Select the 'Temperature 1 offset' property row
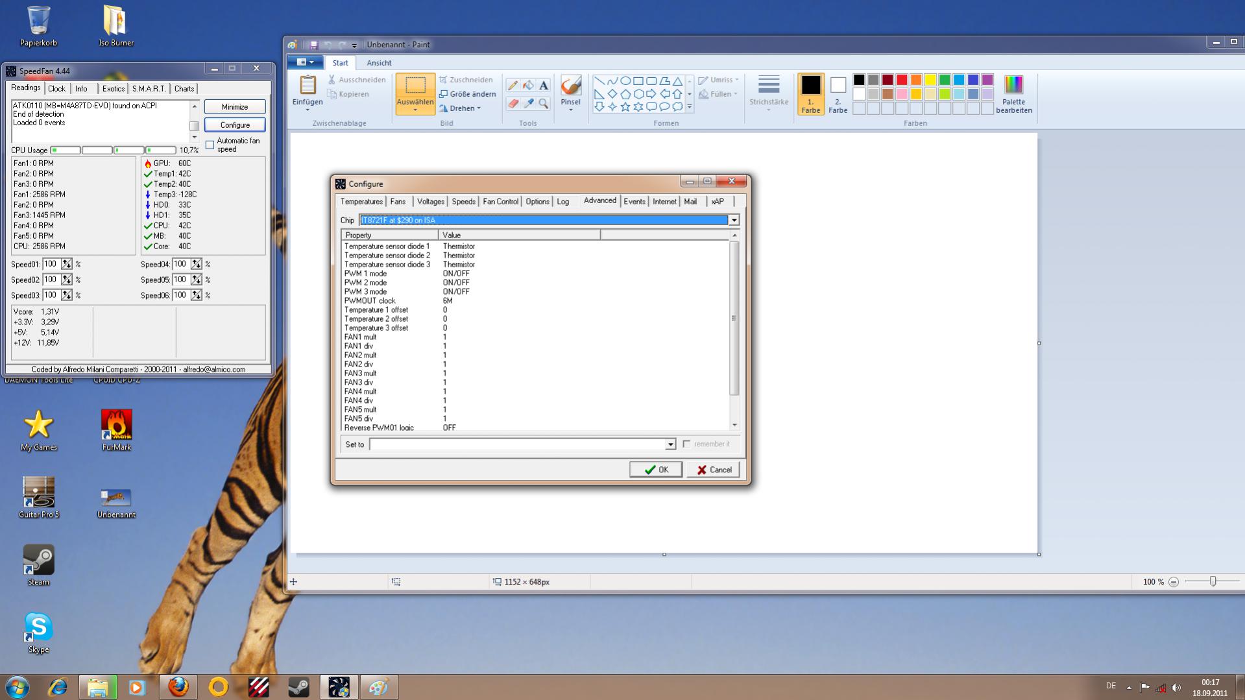This screenshot has height=700, width=1245. click(535, 310)
